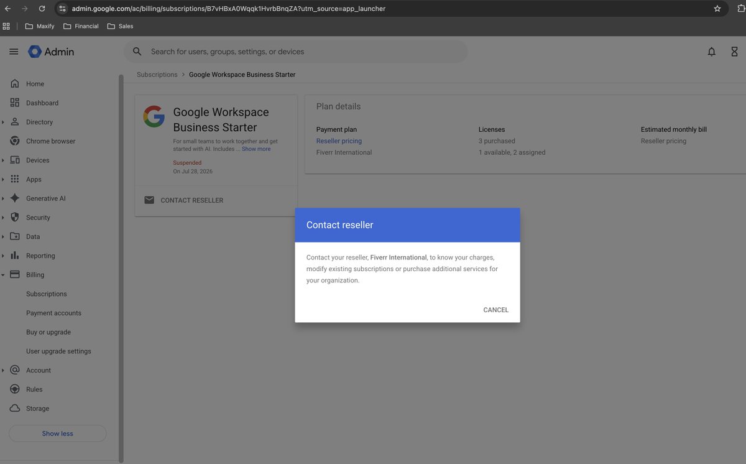Expand the Directory section arrow

[x=3, y=122]
